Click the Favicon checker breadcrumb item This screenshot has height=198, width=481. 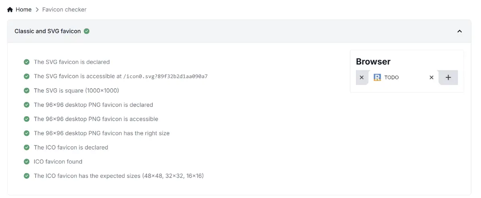[64, 10]
